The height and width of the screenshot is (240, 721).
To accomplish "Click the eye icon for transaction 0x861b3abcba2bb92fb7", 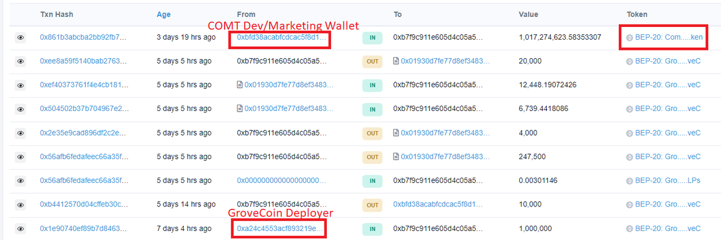I will coord(20,37).
